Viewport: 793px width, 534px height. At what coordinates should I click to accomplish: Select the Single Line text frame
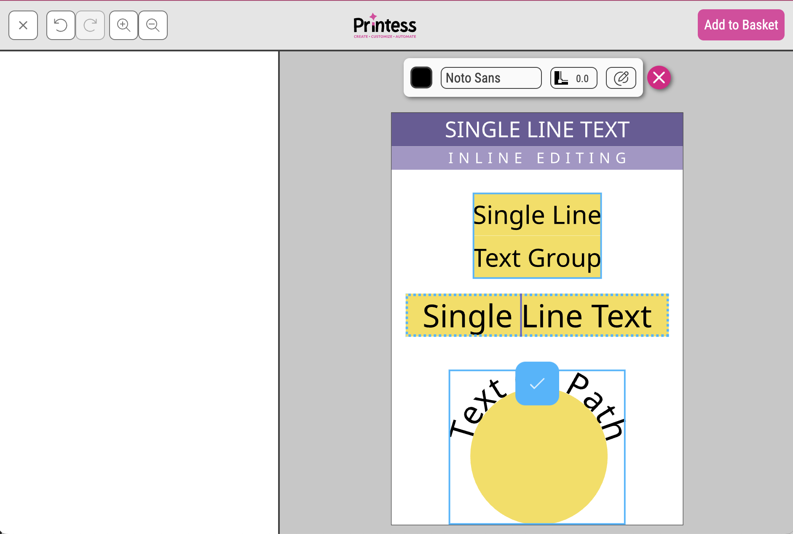coord(537,215)
